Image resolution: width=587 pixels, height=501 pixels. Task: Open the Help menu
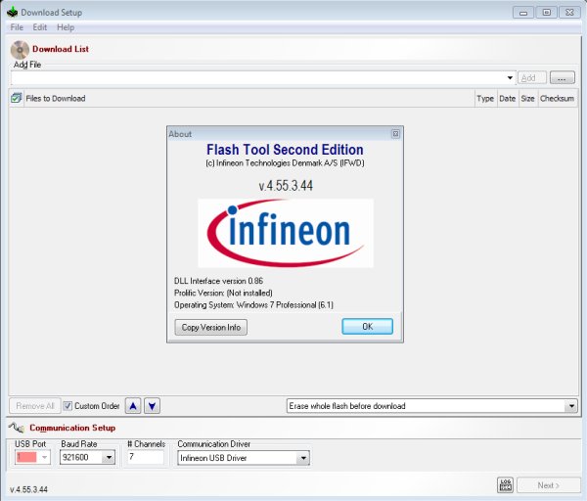click(x=66, y=27)
